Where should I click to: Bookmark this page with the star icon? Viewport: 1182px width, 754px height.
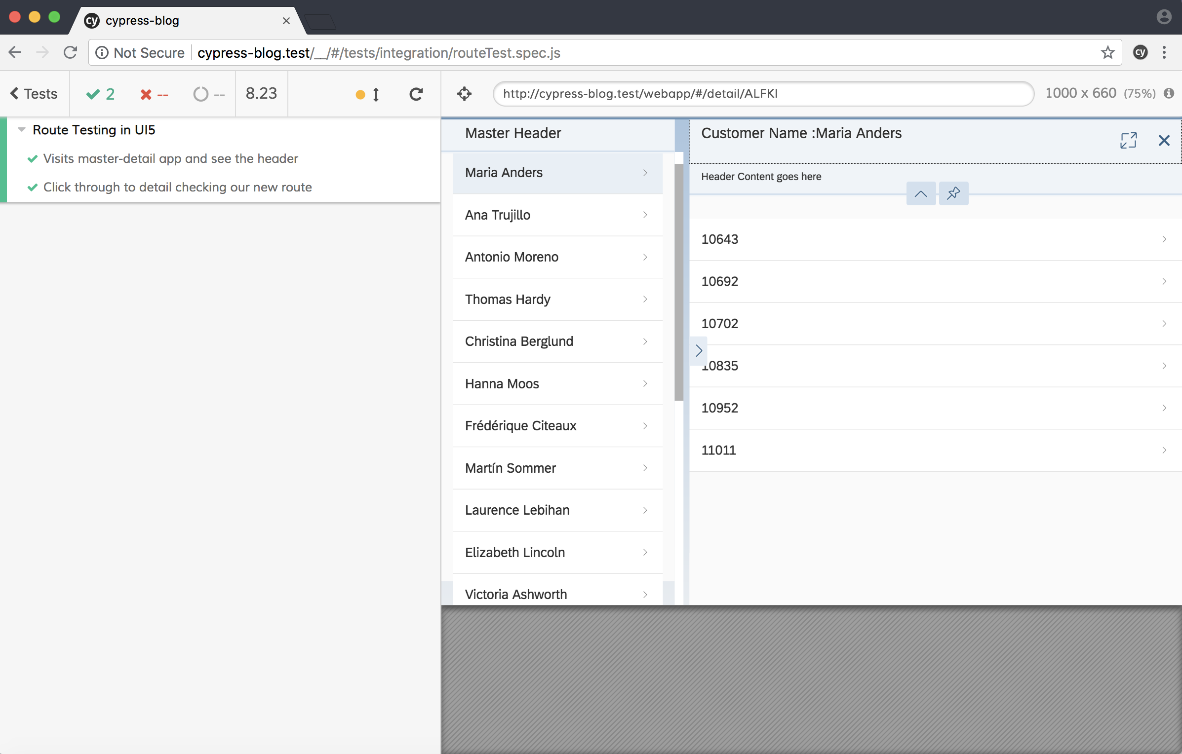(1107, 52)
